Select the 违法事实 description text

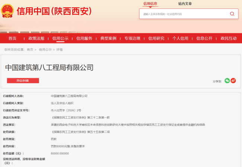pos(128,125)
